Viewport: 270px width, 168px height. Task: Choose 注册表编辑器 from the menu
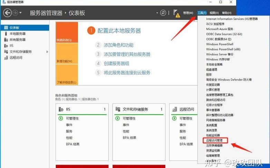point(214,146)
